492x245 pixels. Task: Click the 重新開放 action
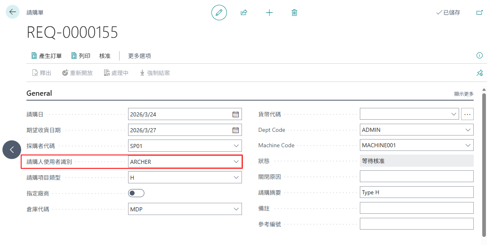click(x=77, y=73)
